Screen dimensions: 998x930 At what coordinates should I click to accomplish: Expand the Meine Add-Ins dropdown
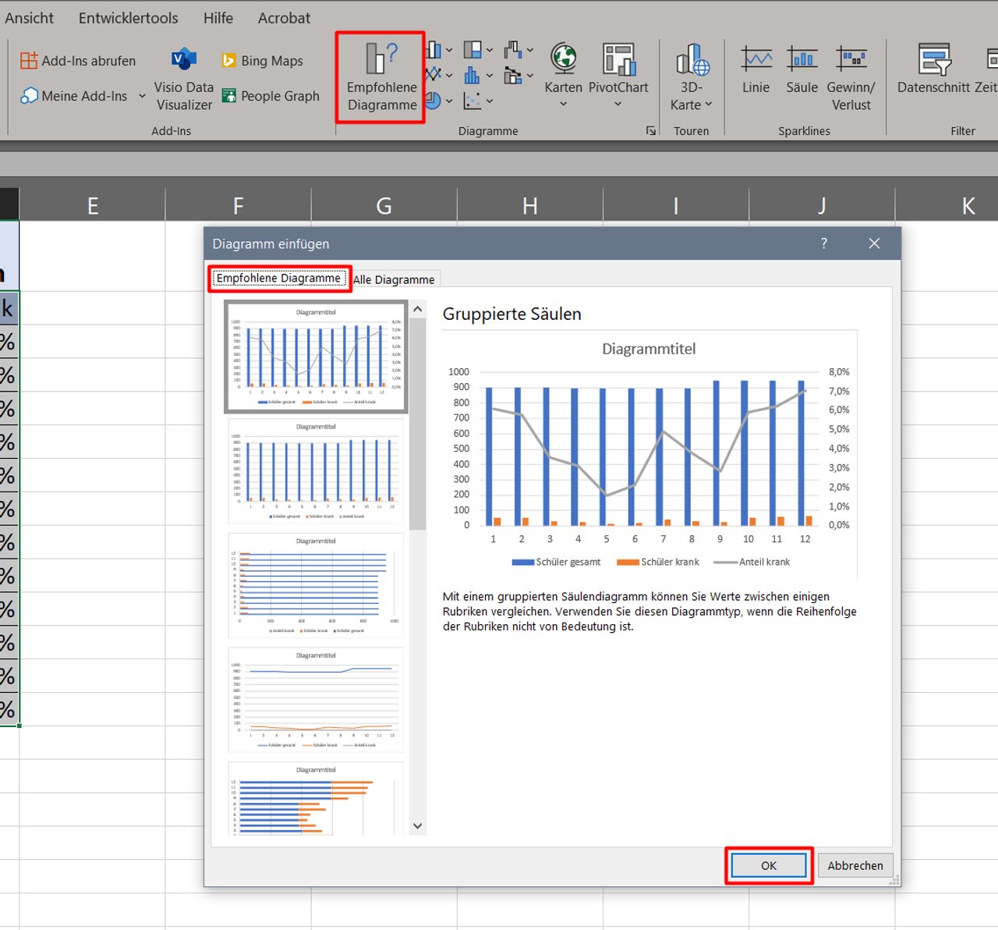[141, 95]
